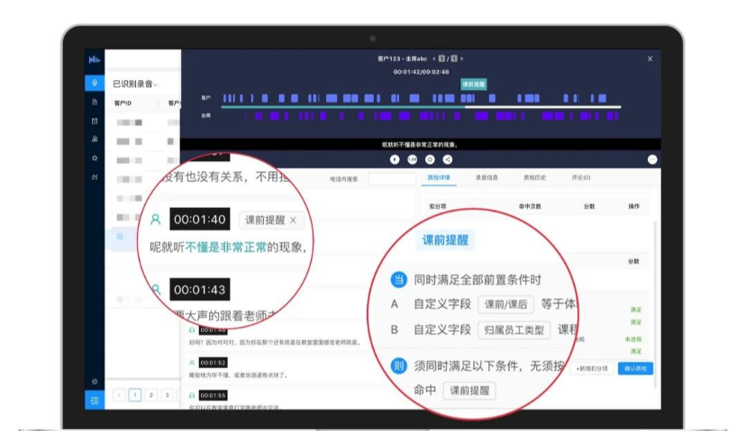Select page 3 in pagination
The image size is (746, 431).
tap(167, 395)
